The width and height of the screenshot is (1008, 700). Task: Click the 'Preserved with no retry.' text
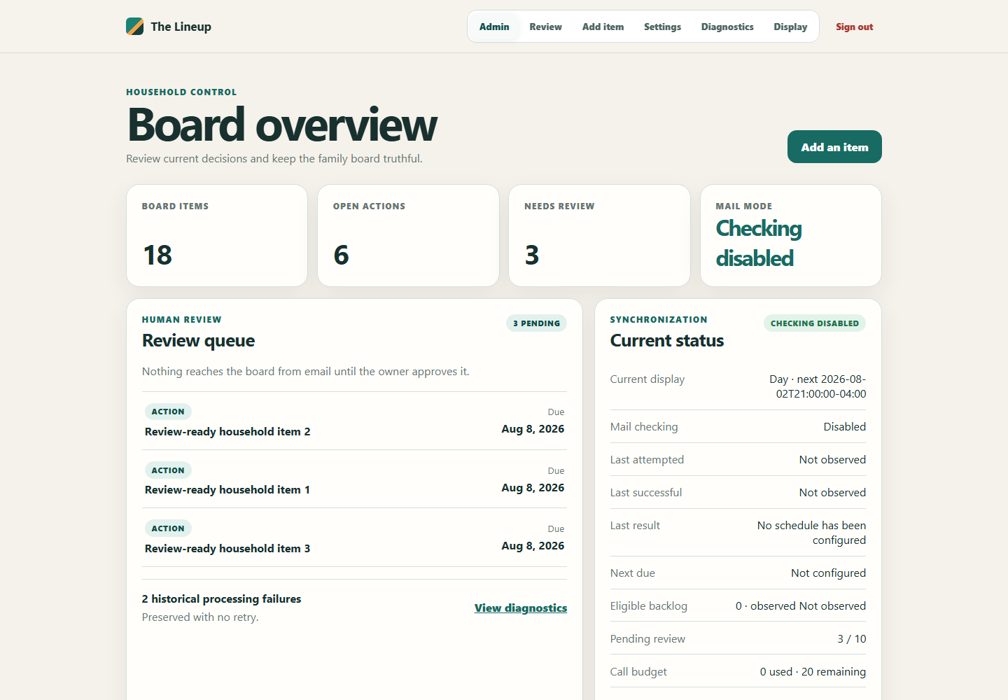click(x=200, y=617)
